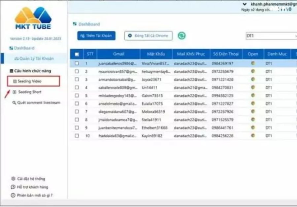Expand the khanh.phanmemmkt account menu
Viewport: 297px width, 207px height.
244,4
